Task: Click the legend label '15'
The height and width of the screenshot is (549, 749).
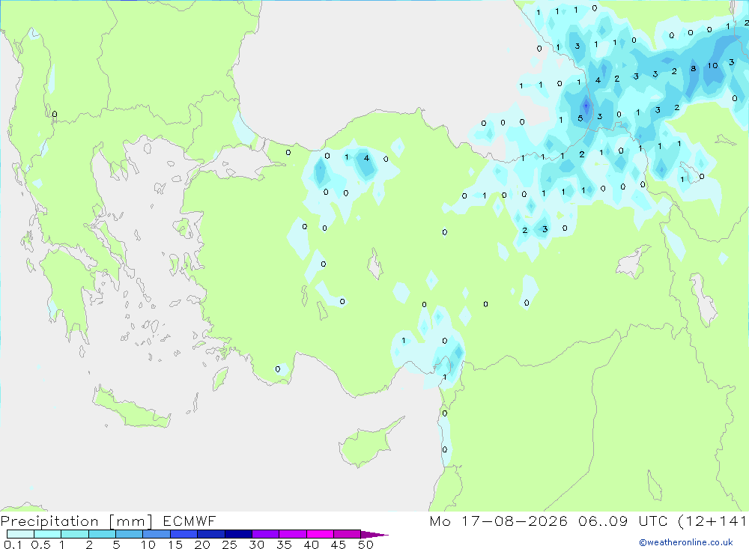Action: (175, 545)
